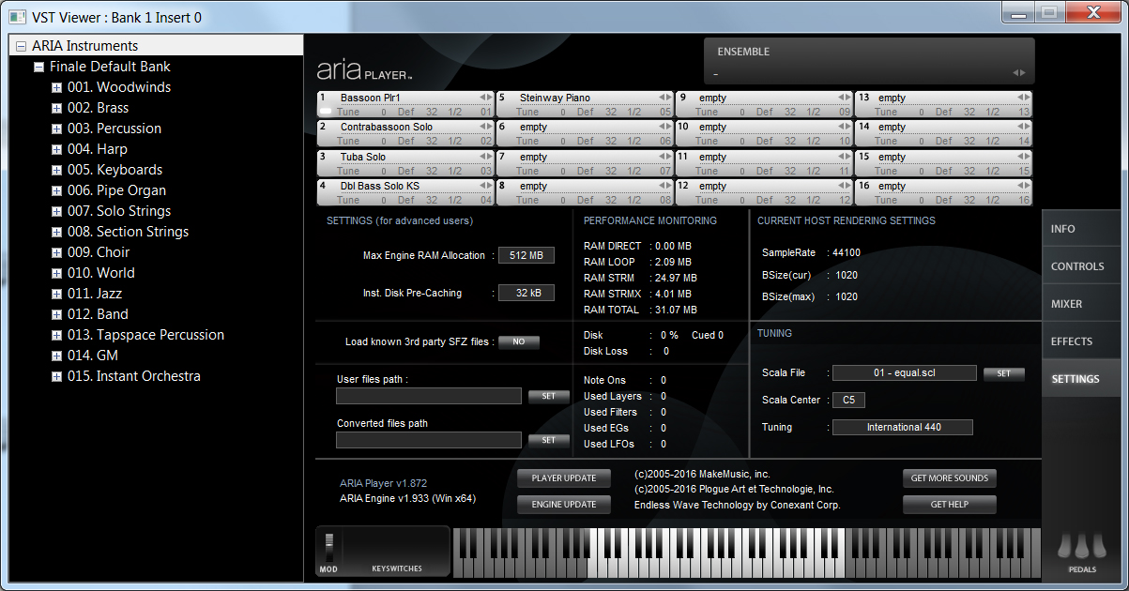The width and height of the screenshot is (1129, 591).
Task: Click the arrows on slot 4 Dbl Bass Solo
Action: pyautogui.click(x=485, y=186)
